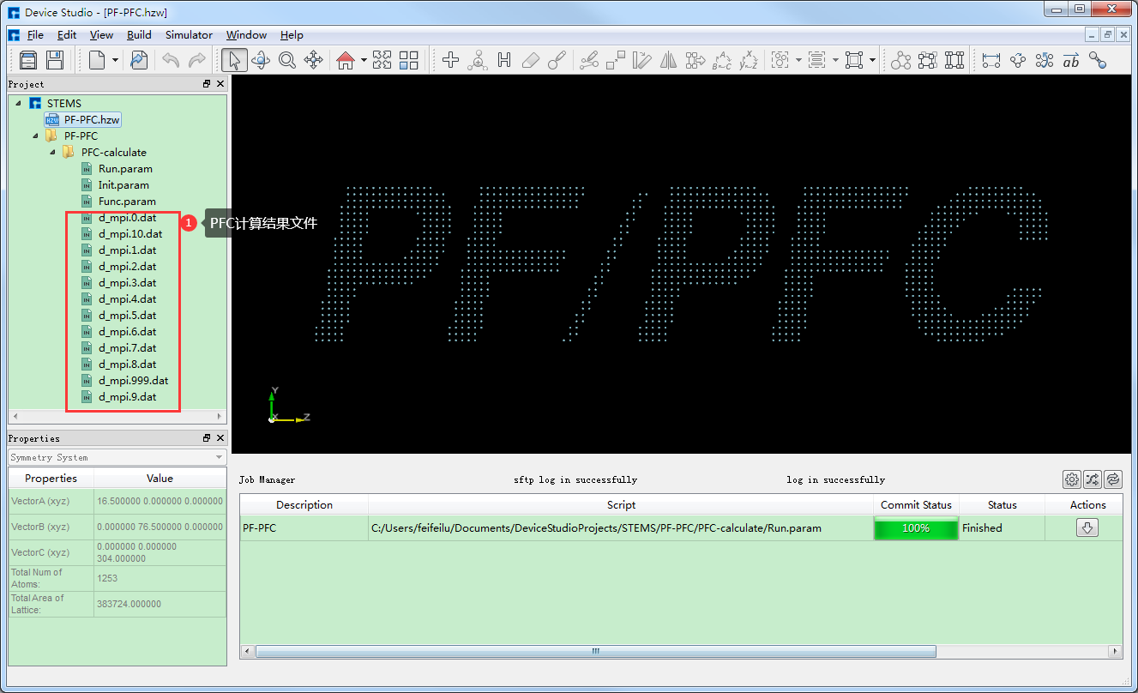Click the measure distance icon
Image resolution: width=1138 pixels, height=693 pixels.
[991, 60]
